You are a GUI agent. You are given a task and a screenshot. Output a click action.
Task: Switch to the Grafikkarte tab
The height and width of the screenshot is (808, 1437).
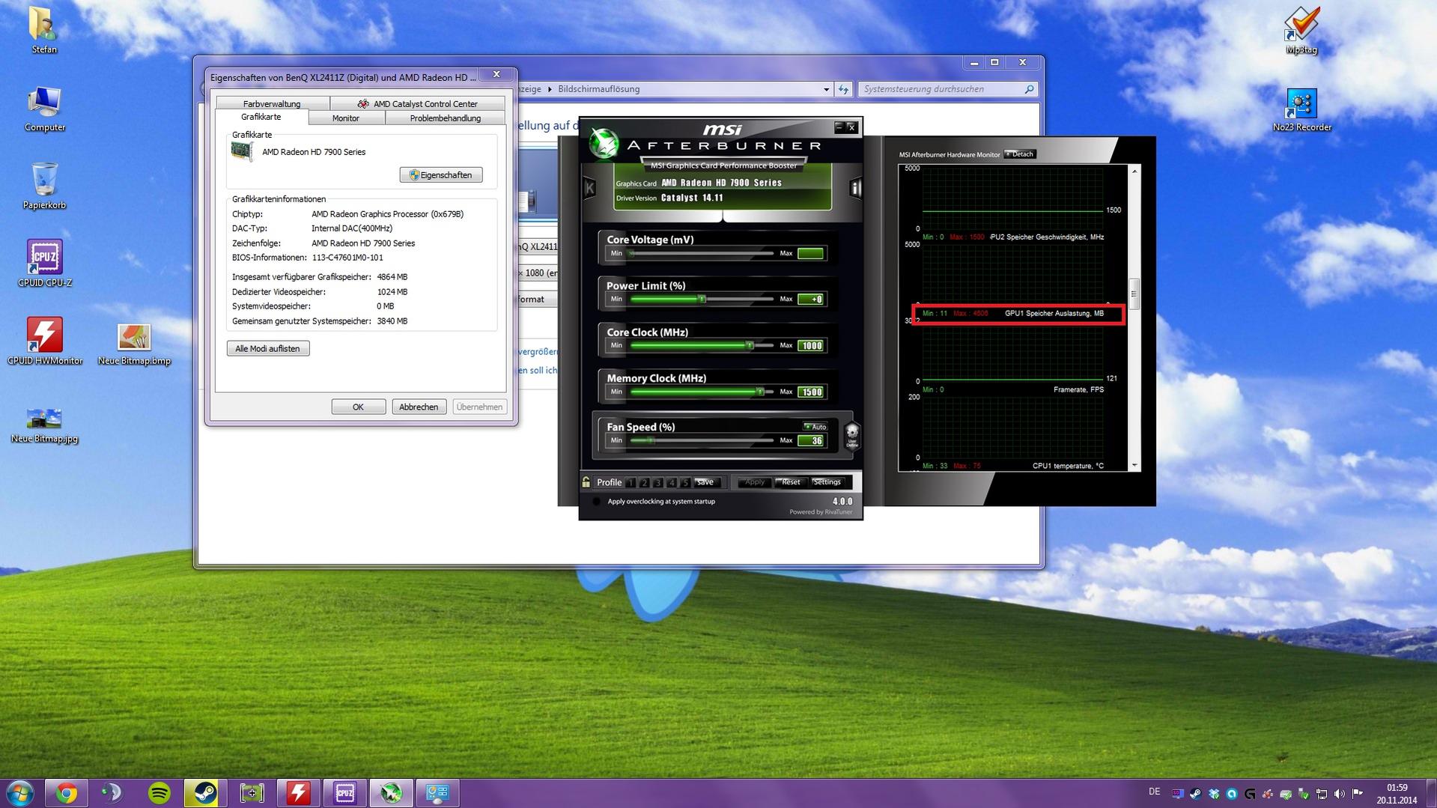261,118
